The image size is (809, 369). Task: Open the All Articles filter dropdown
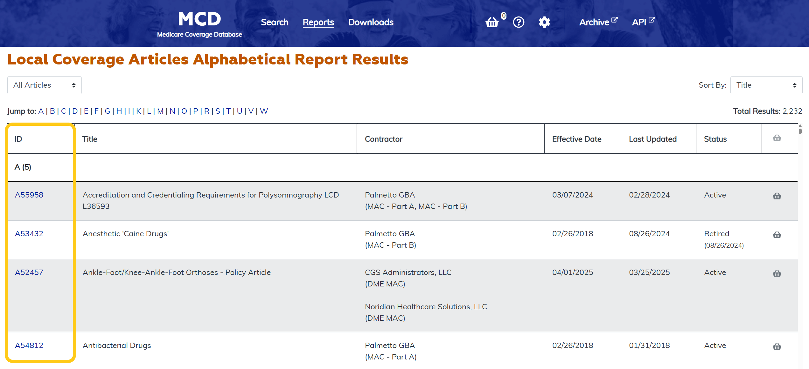45,85
